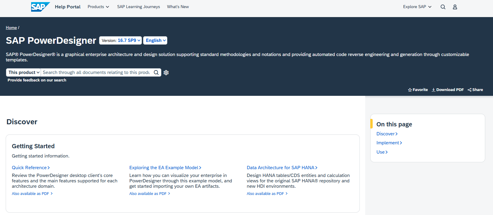The image size is (493, 215).
Task: Jump to Discover section link
Action: (x=387, y=134)
